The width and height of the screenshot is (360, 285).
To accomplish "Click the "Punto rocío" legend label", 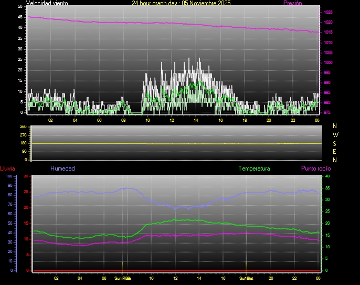I will tap(316, 168).
